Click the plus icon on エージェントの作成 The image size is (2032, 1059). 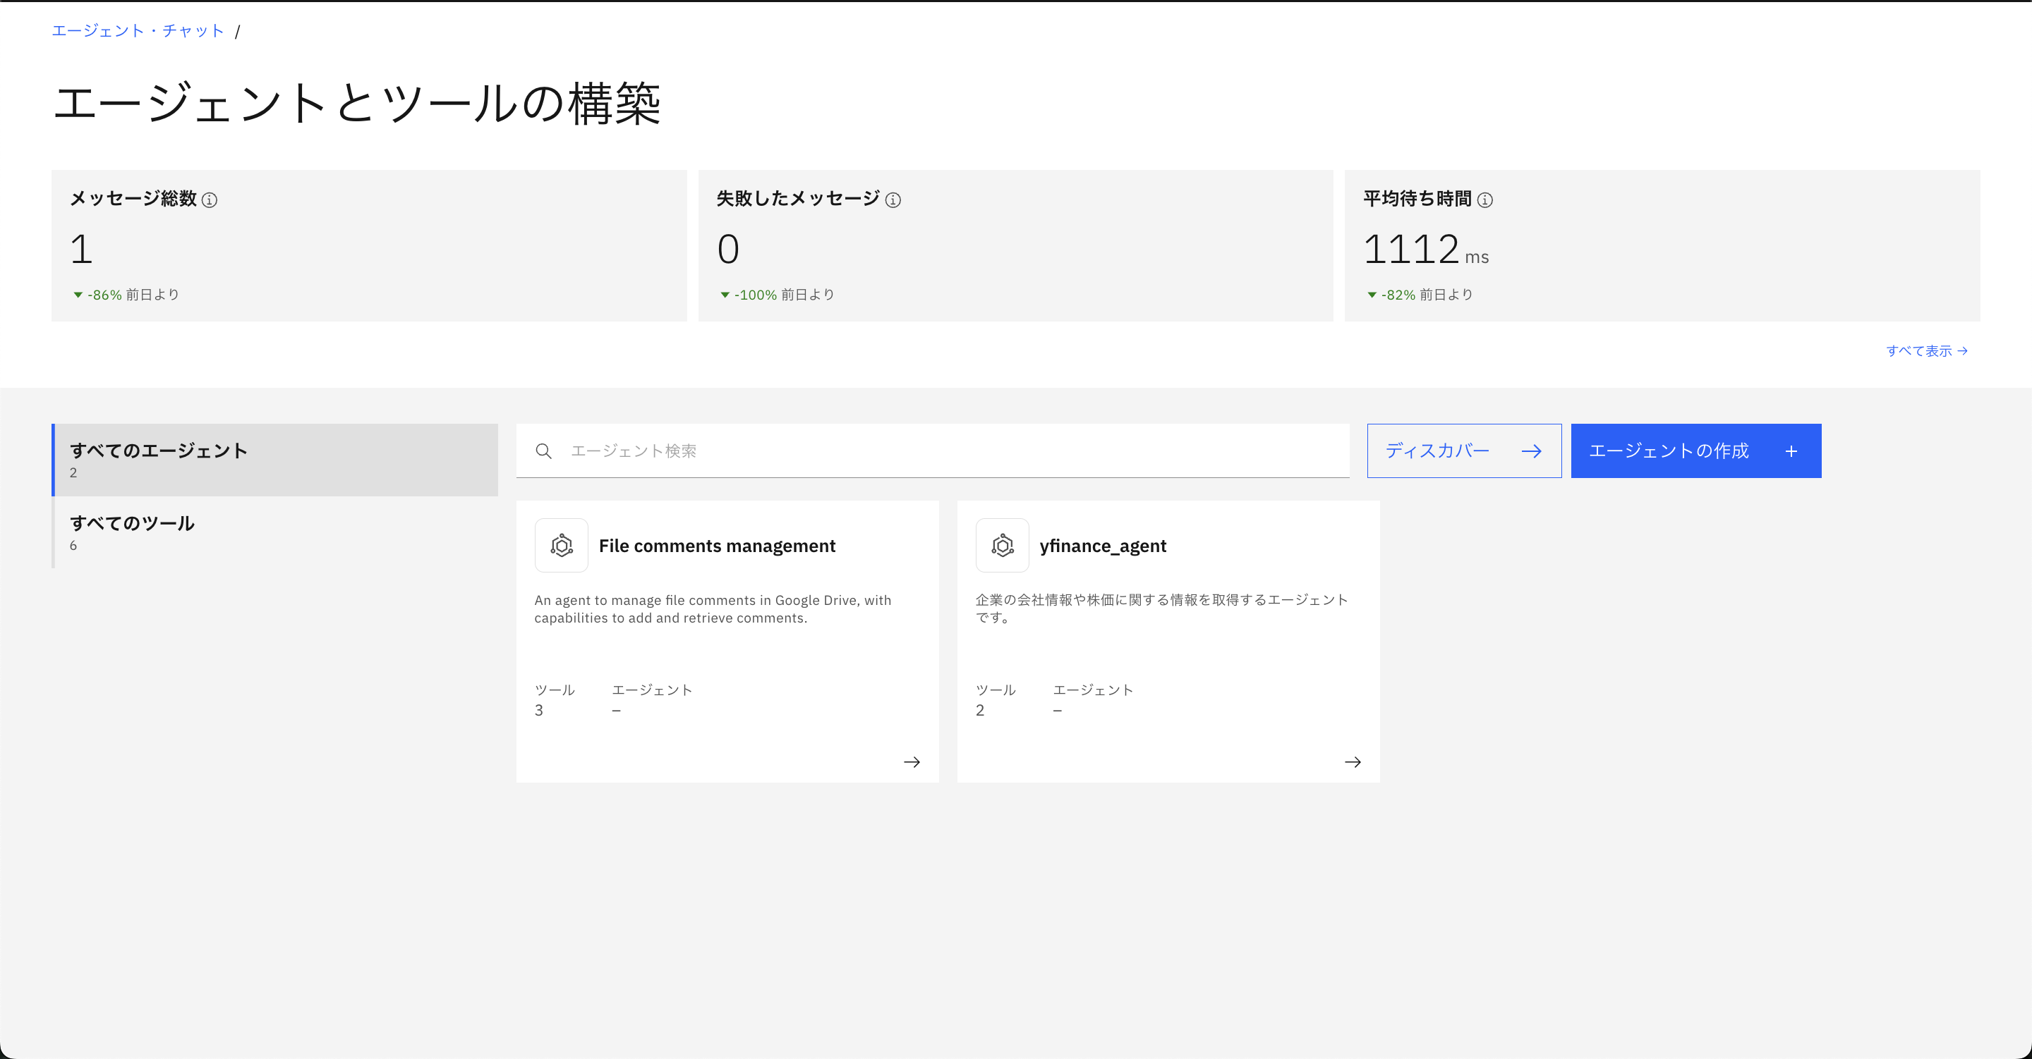point(1791,451)
